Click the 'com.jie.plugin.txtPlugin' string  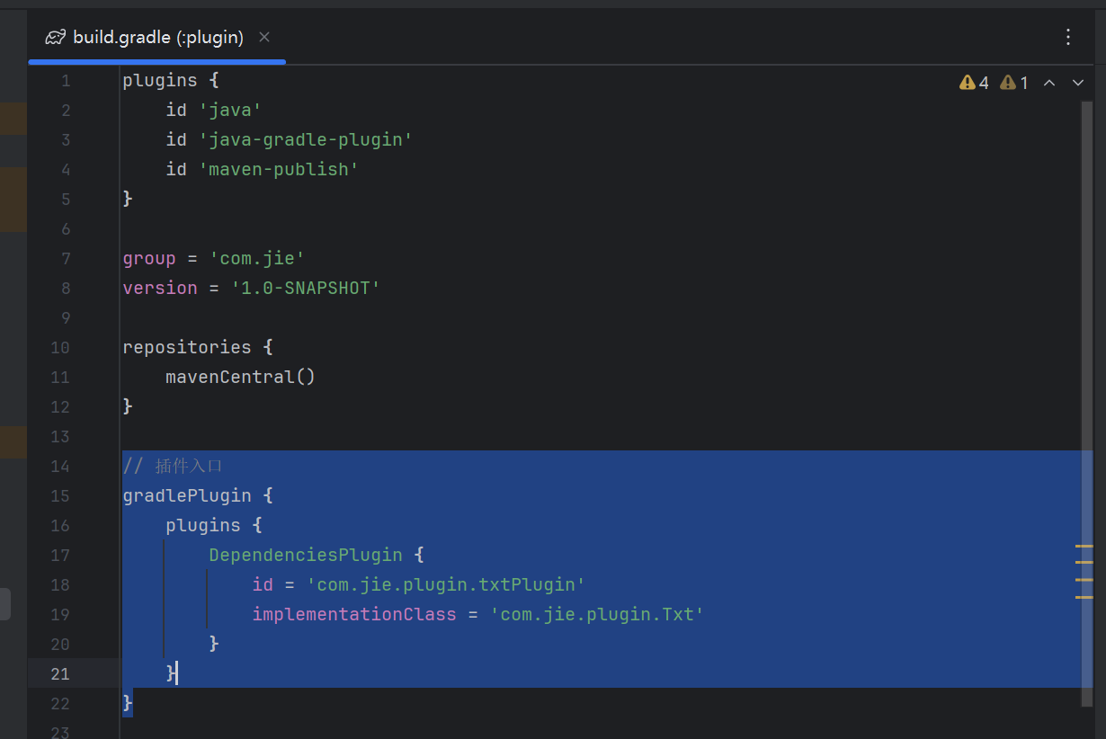click(446, 584)
